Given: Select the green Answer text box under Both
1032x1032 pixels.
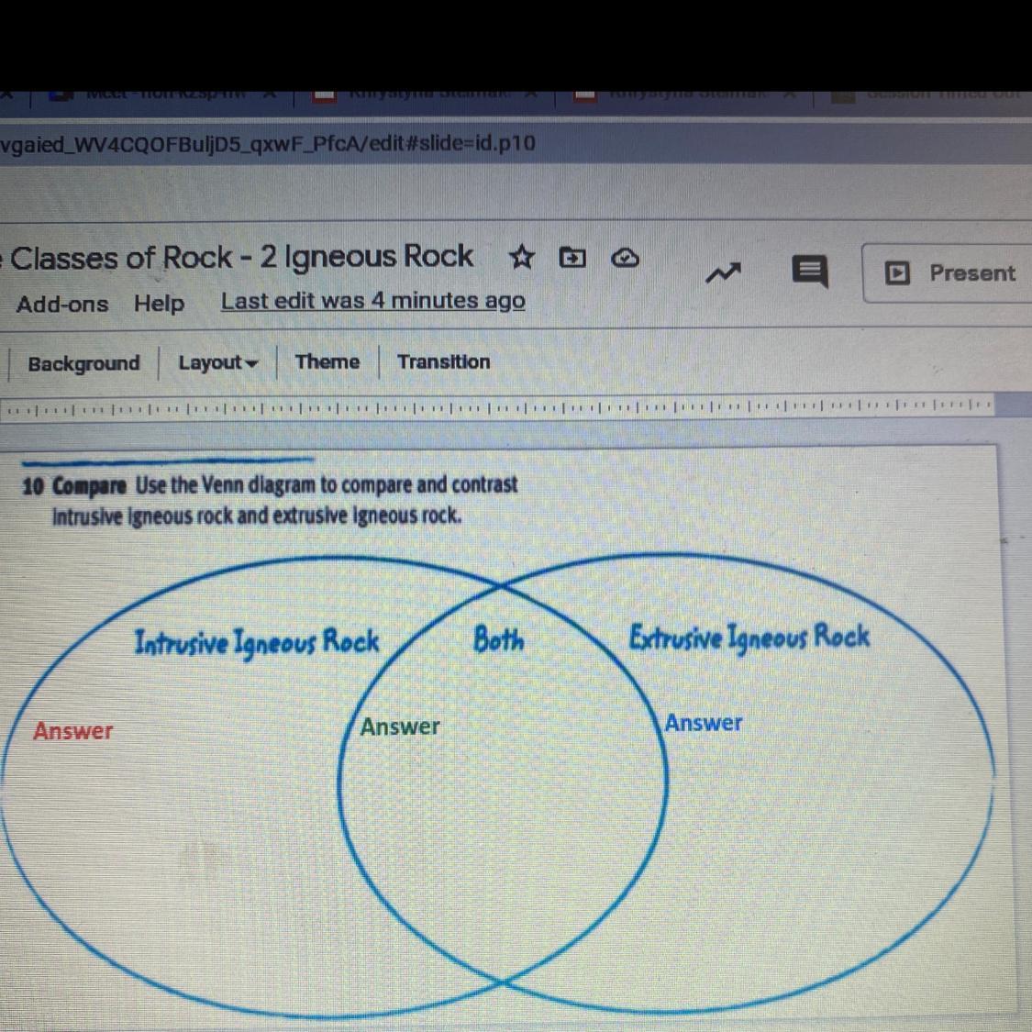Looking at the screenshot, I should click(400, 727).
